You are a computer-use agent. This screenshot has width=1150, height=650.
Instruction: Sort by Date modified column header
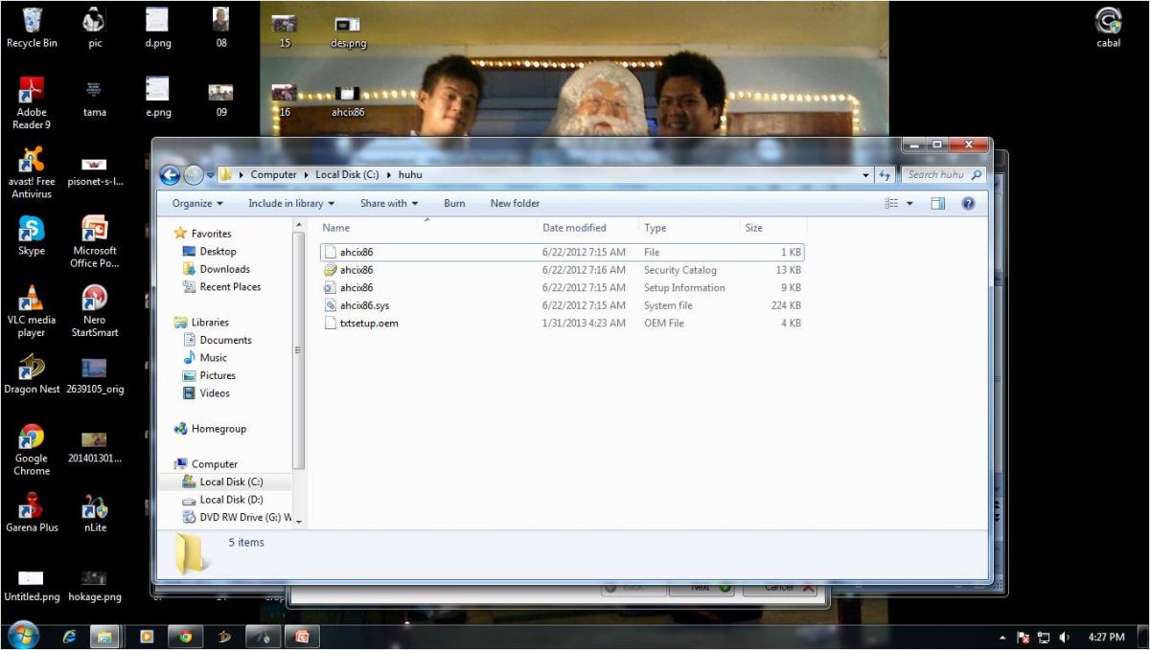click(587, 228)
